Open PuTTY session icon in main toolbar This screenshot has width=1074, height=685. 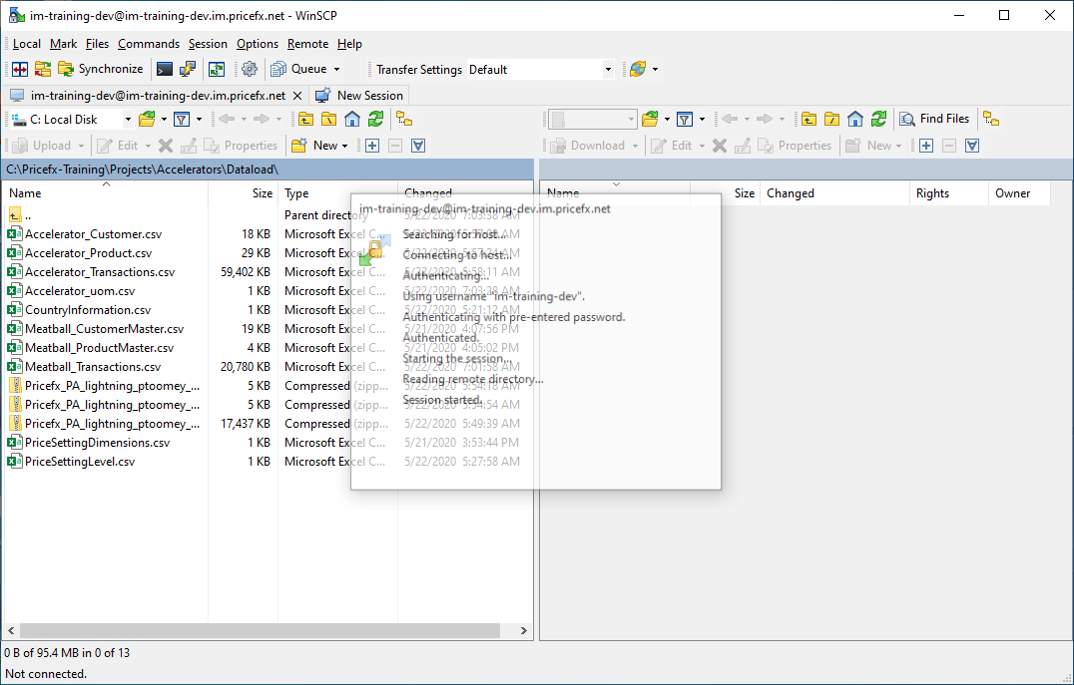coord(188,69)
